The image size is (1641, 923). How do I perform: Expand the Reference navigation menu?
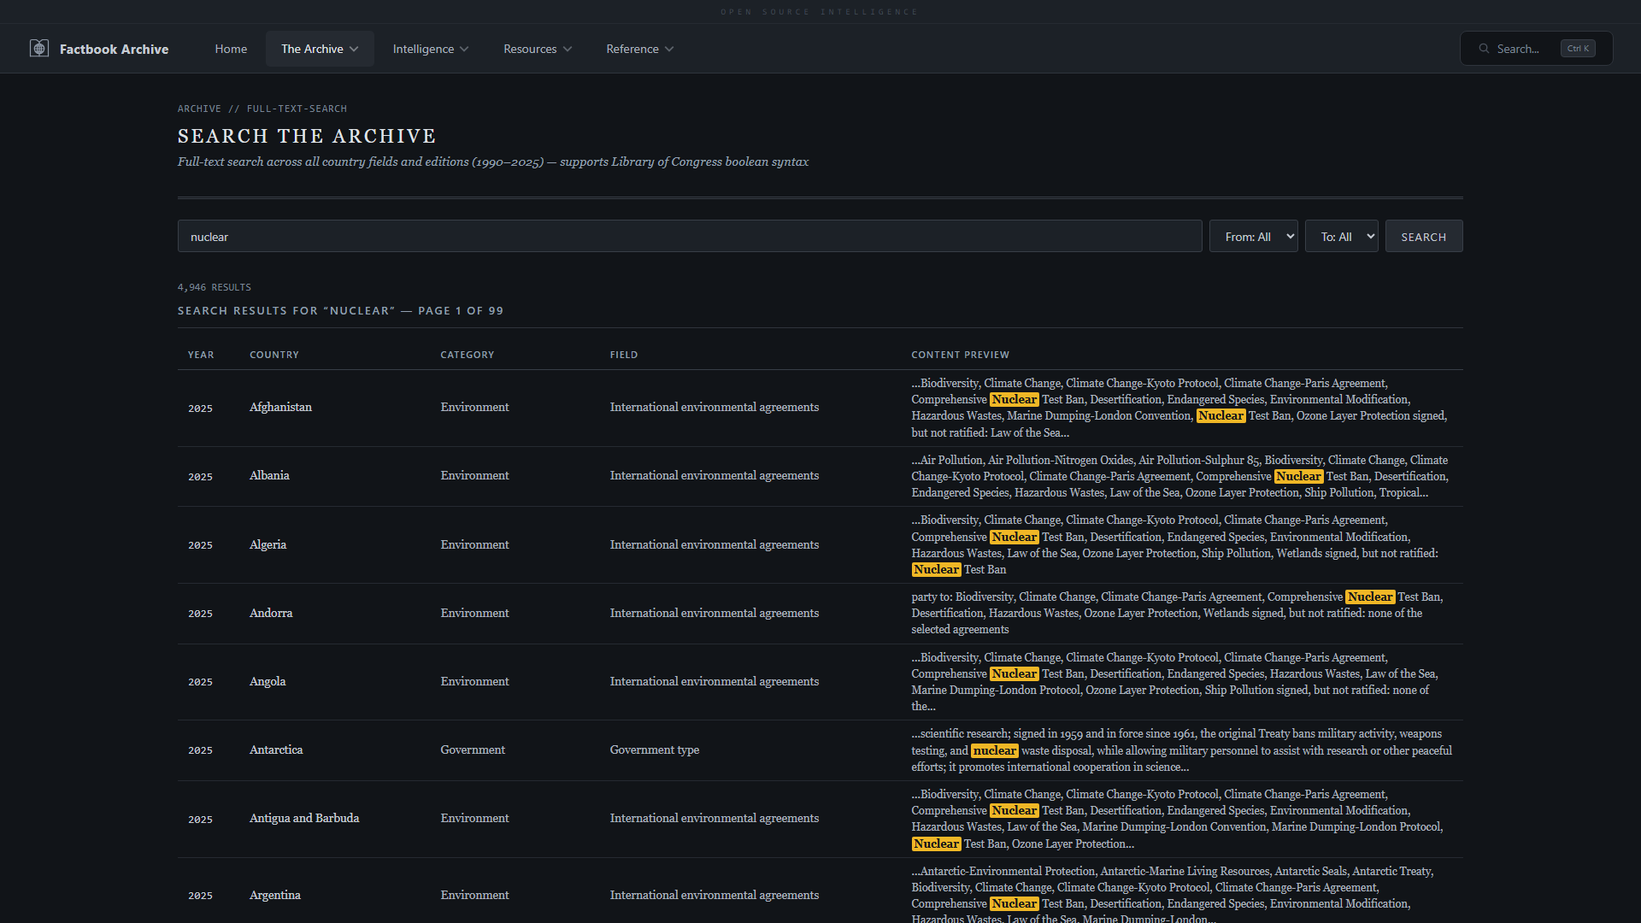click(x=639, y=49)
